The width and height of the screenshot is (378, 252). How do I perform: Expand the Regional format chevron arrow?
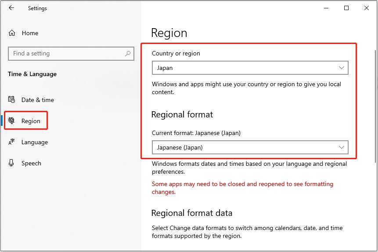pyautogui.click(x=342, y=147)
